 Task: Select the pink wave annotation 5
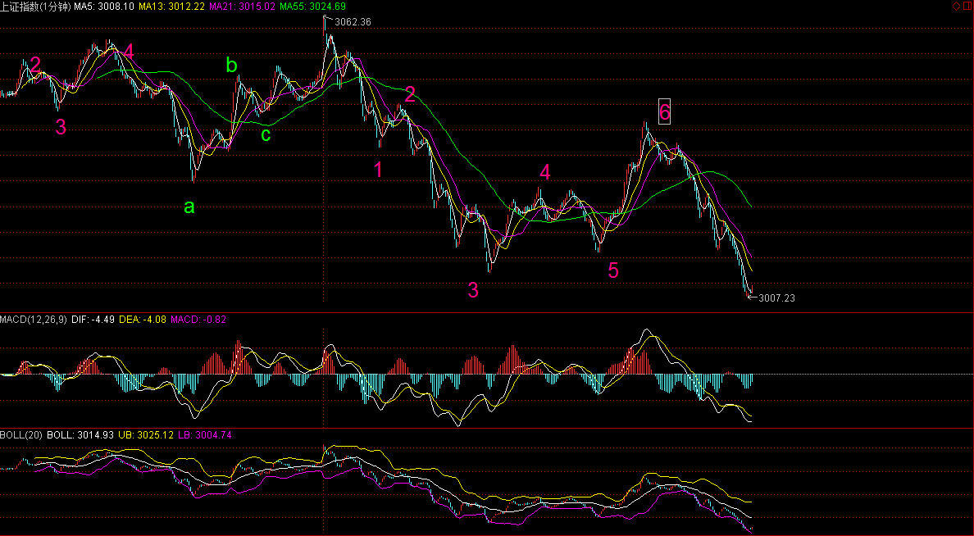tap(613, 270)
